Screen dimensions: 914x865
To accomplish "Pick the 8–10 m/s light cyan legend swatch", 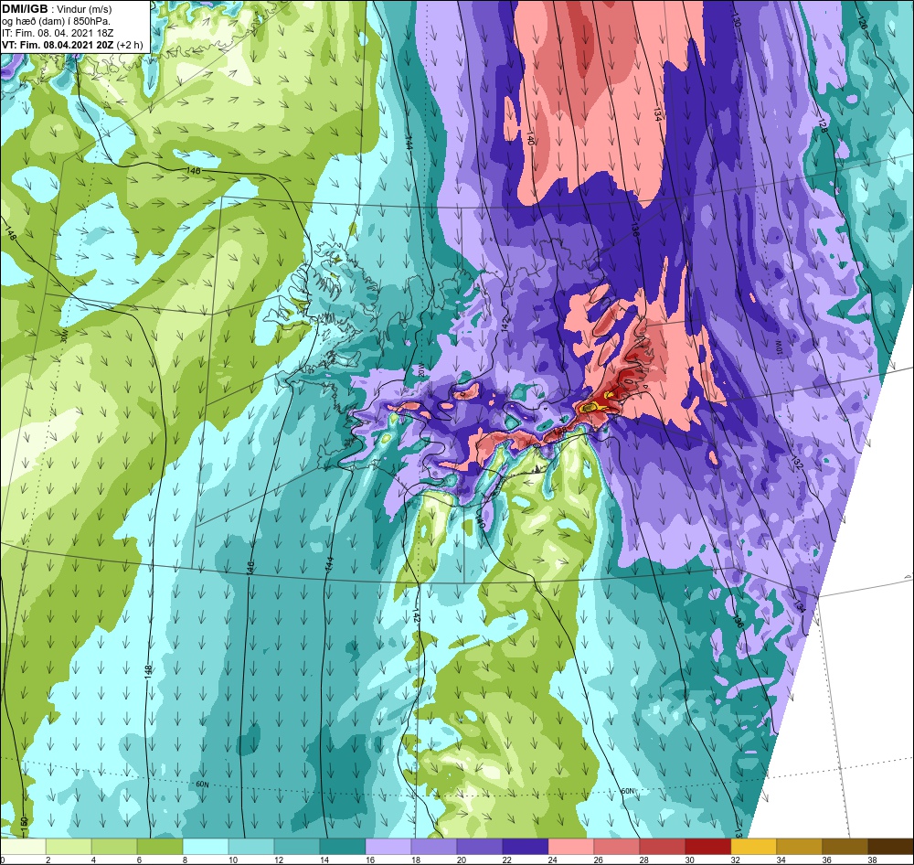I will tap(206, 847).
